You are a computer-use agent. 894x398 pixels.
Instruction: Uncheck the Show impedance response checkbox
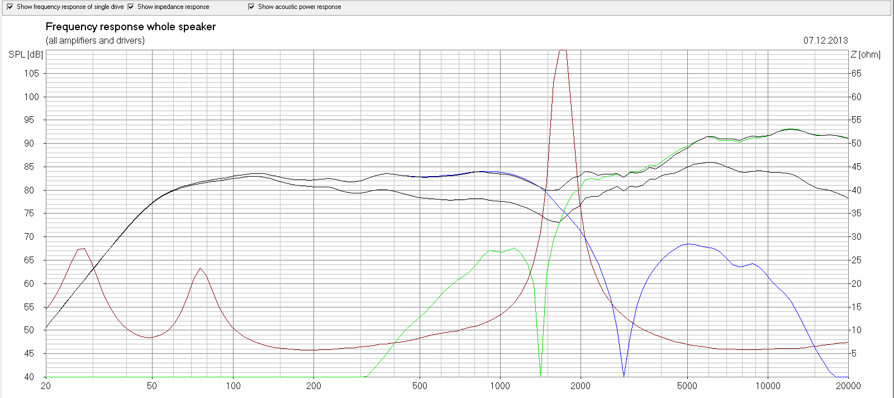pyautogui.click(x=131, y=7)
